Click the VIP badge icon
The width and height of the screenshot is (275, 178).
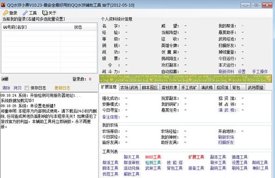tap(5, 79)
